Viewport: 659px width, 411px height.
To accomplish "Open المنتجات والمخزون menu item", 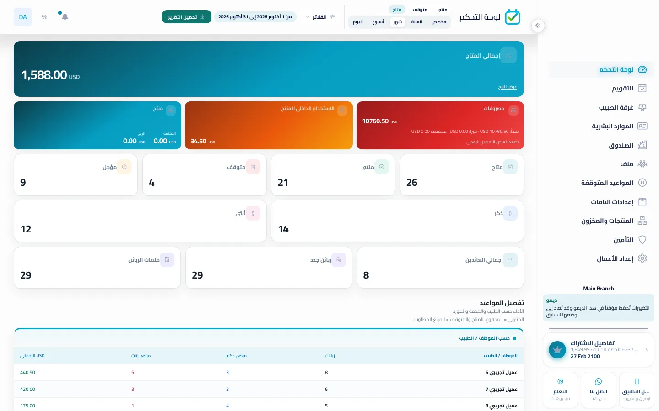I will (x=601, y=221).
